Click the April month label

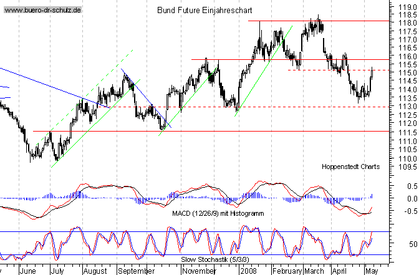(x=339, y=271)
